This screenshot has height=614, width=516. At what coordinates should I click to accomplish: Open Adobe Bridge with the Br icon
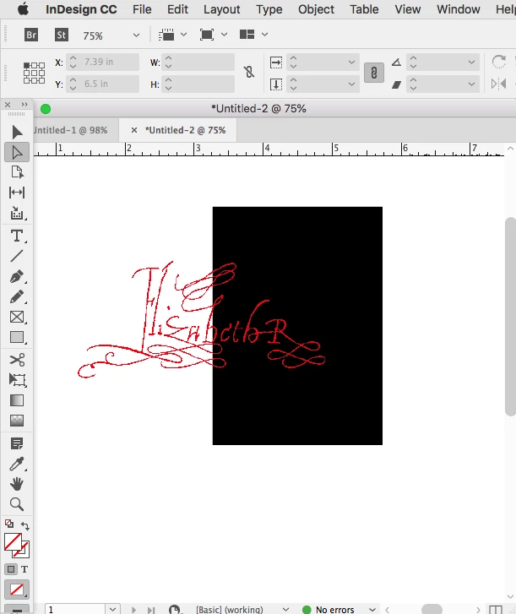(31, 35)
